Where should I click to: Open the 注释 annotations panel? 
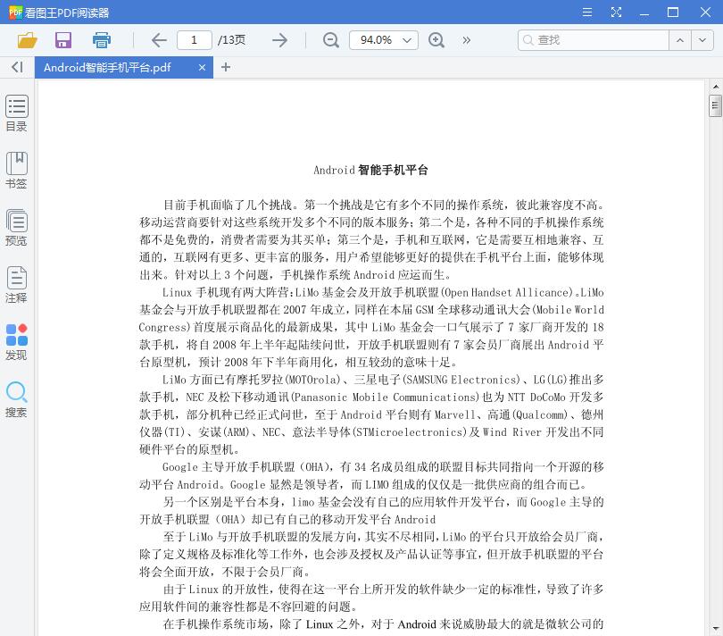[x=16, y=286]
